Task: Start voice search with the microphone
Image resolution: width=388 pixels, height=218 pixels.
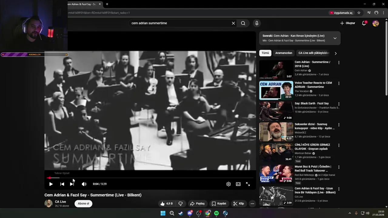Action: [x=257, y=23]
